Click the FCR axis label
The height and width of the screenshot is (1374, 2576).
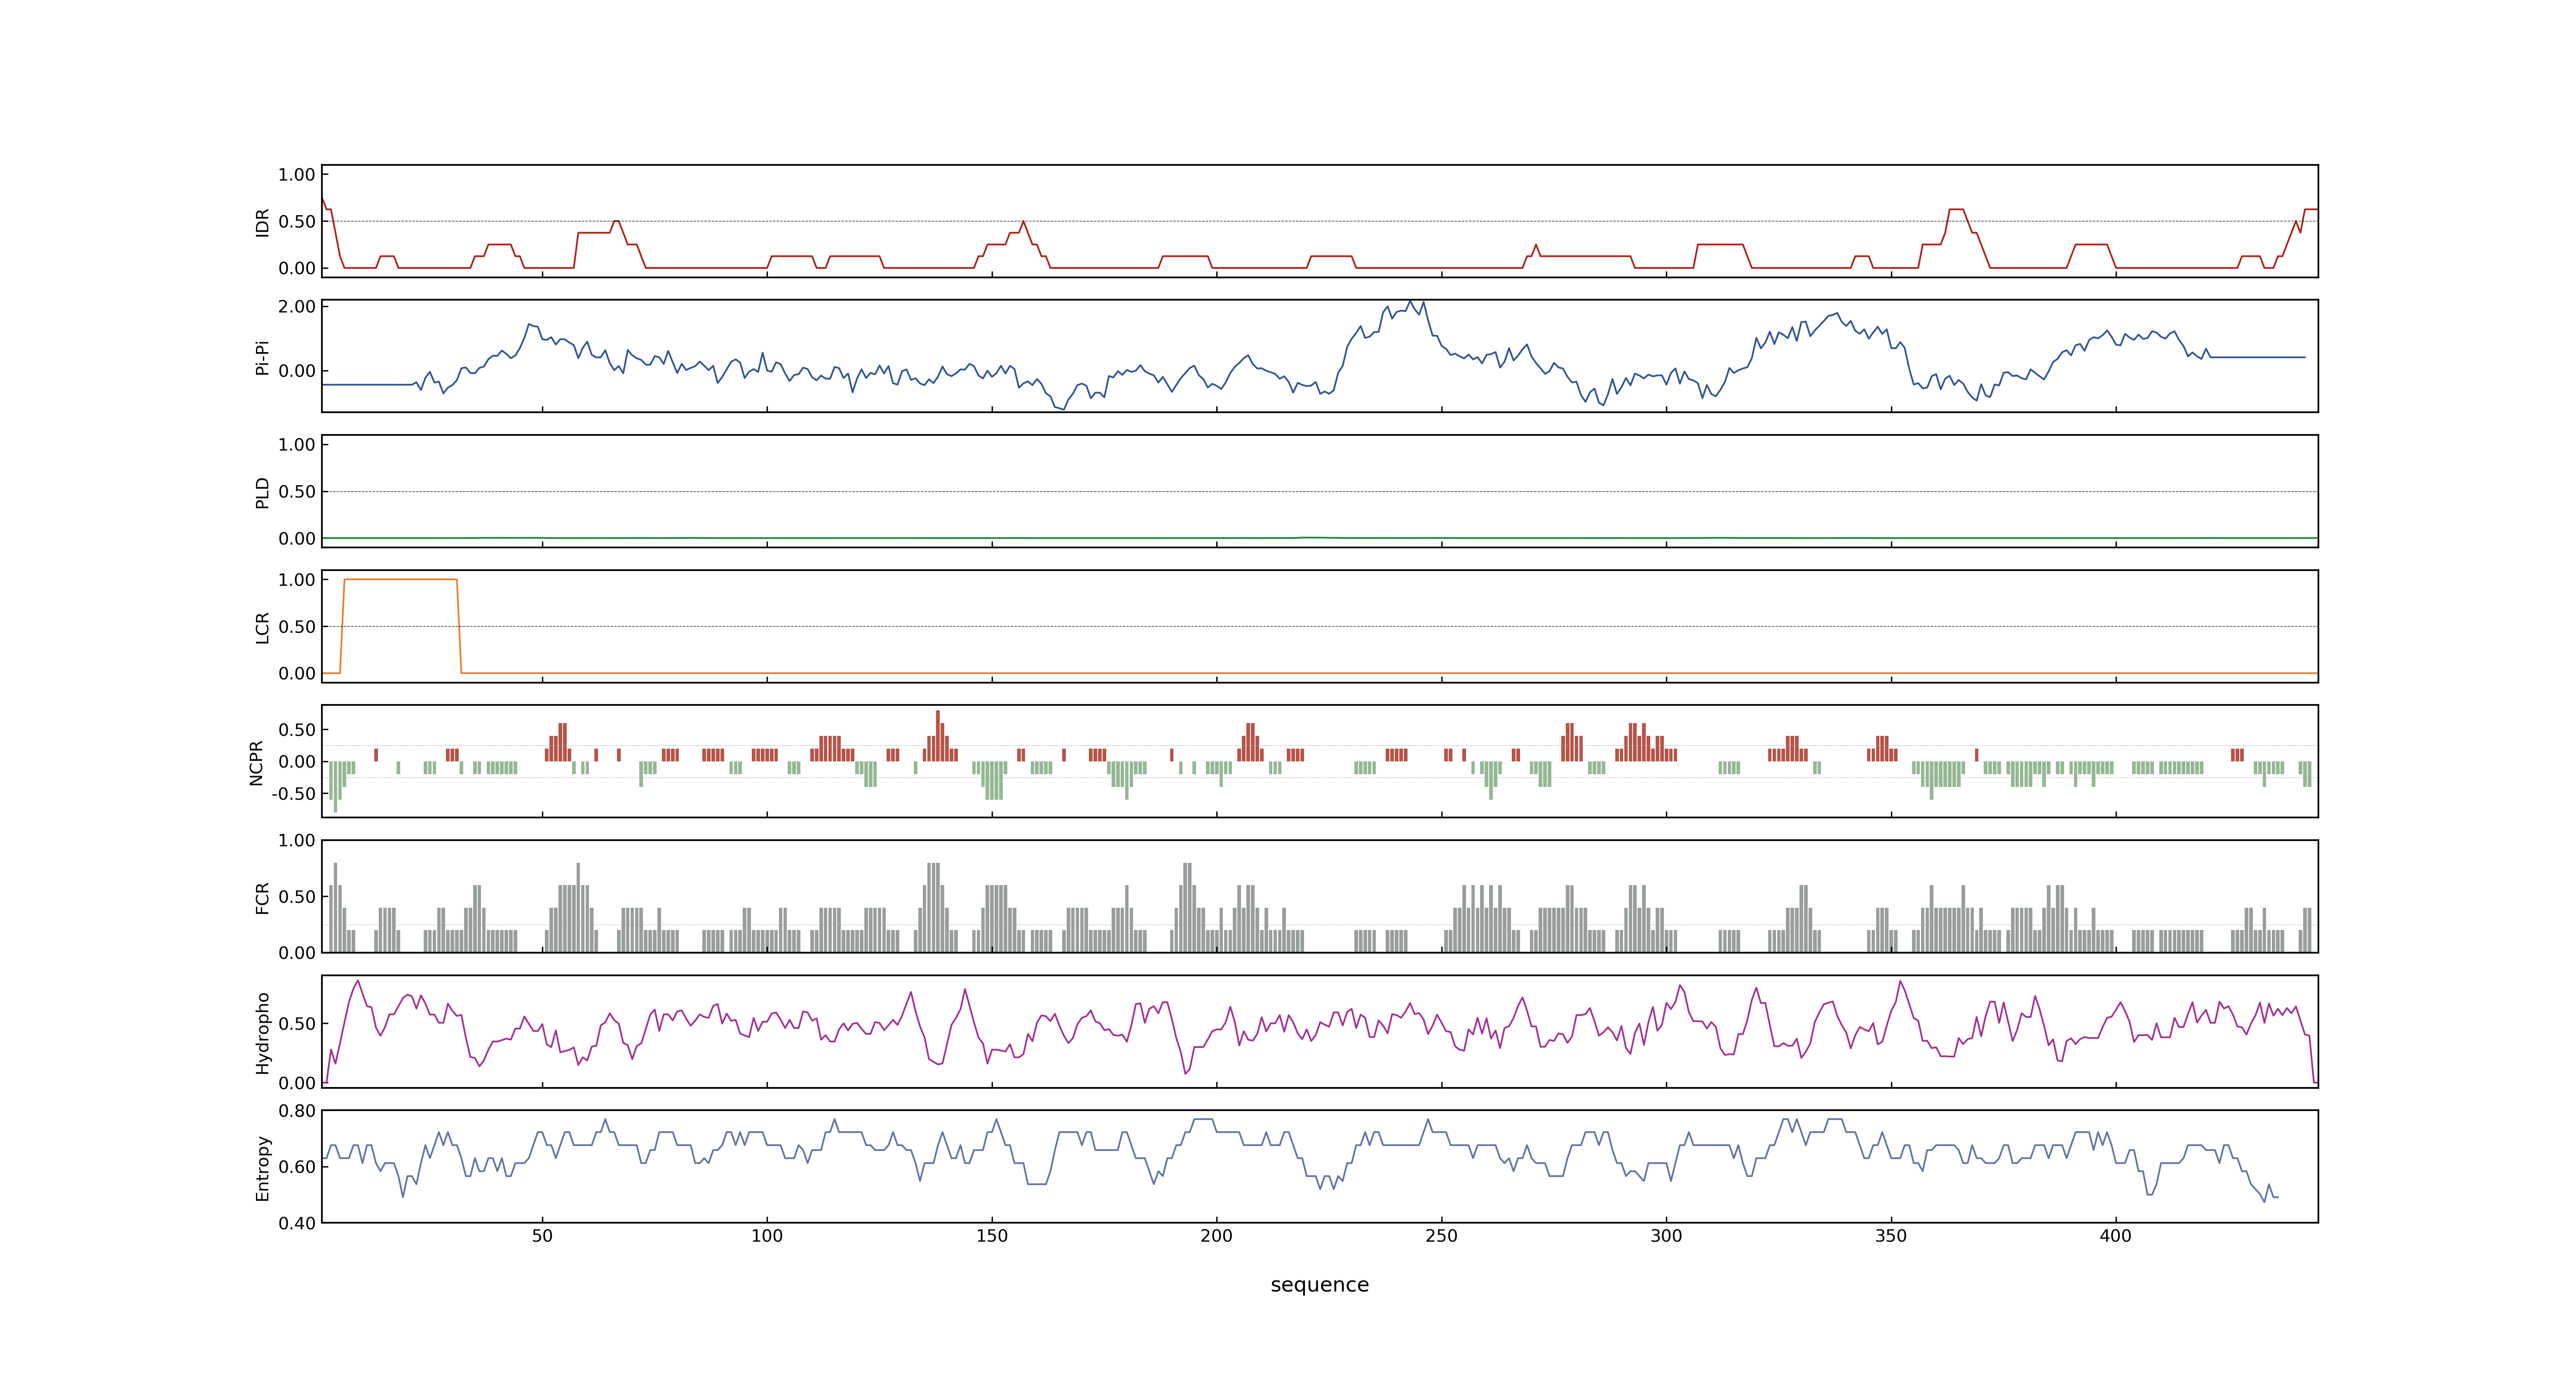point(262,897)
